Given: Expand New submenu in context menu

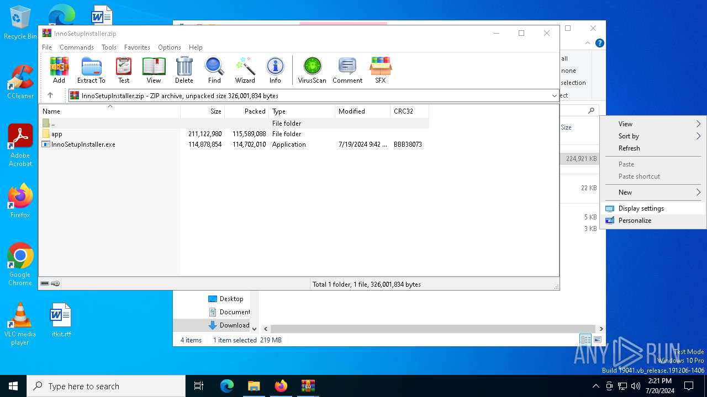Looking at the screenshot, I should (653, 192).
